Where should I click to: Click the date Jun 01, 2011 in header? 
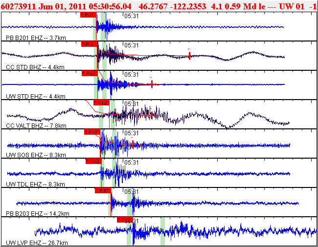[63, 6]
